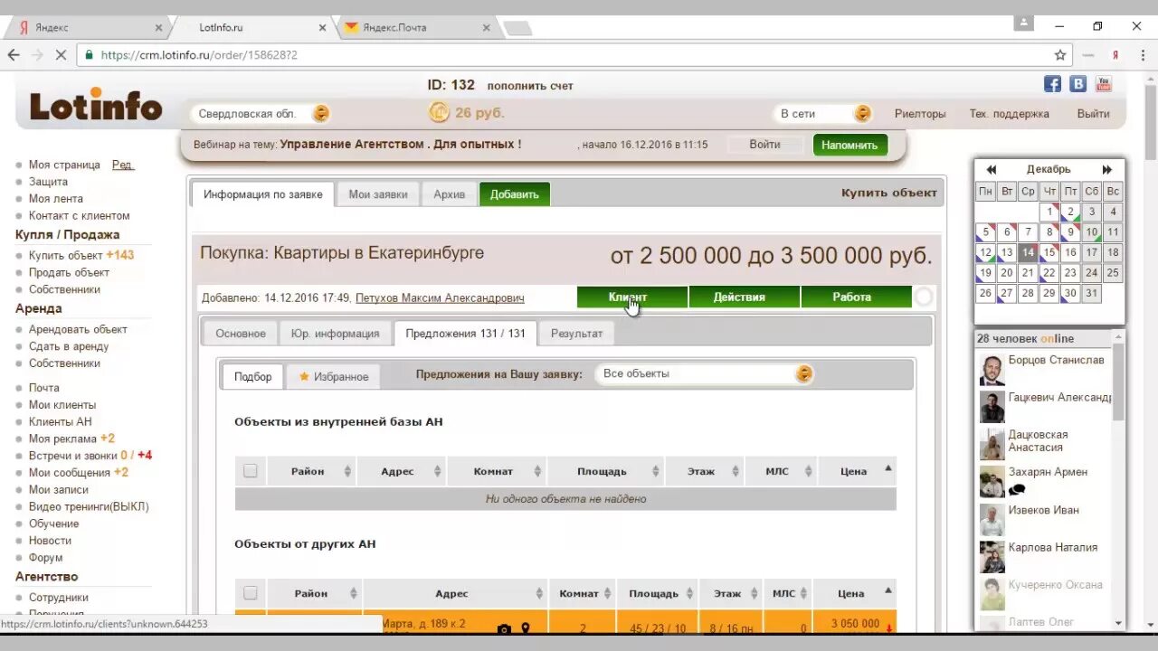Select the Подбор sub-tab
The height and width of the screenshot is (651, 1158).
point(252,376)
